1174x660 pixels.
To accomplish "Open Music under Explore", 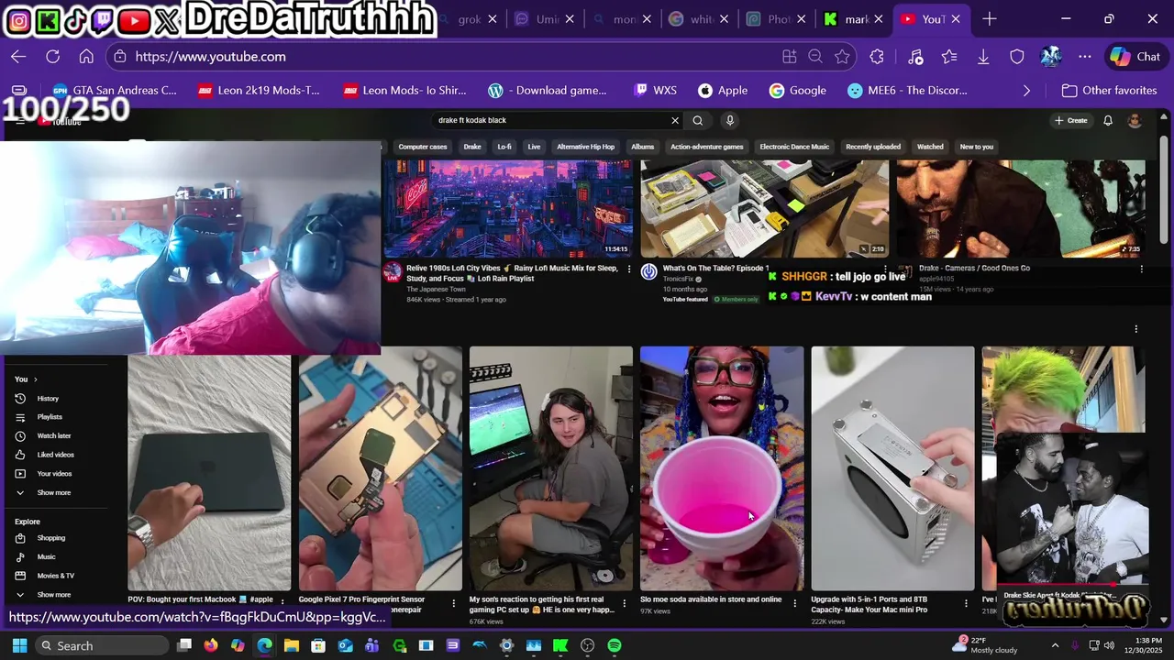I will coord(46,557).
